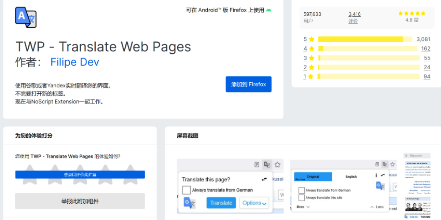
Task: Open author Filipe Dev's profile link
Action: (75, 62)
